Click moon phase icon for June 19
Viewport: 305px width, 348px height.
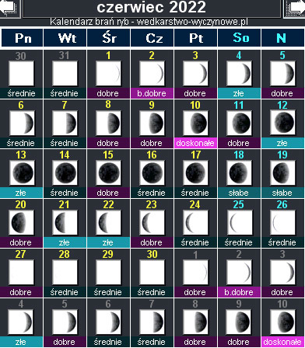coord(282,173)
